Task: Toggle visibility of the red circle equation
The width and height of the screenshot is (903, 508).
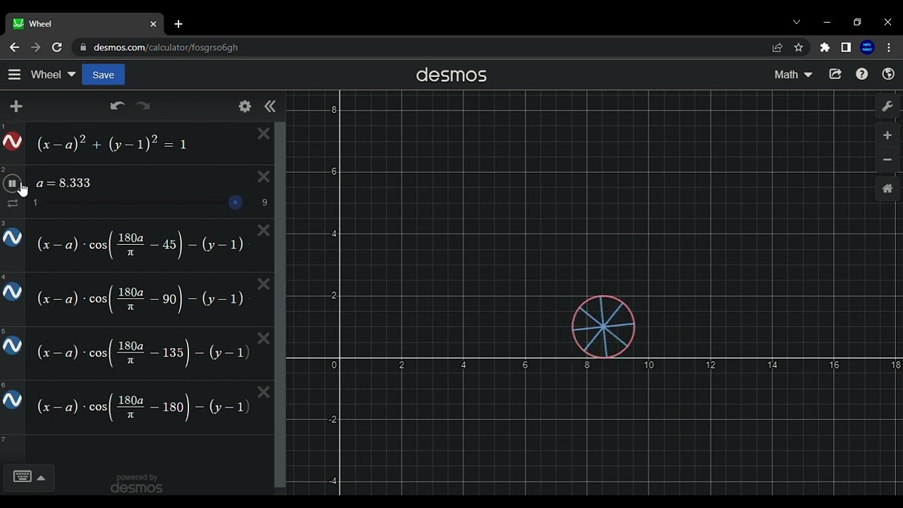Action: [12, 142]
